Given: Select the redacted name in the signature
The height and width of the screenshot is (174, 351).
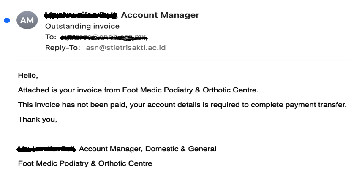Looking at the screenshot, I should [x=46, y=149].
